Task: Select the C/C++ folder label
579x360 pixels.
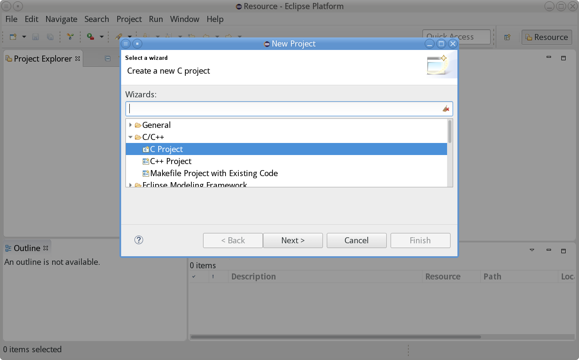Action: click(153, 137)
